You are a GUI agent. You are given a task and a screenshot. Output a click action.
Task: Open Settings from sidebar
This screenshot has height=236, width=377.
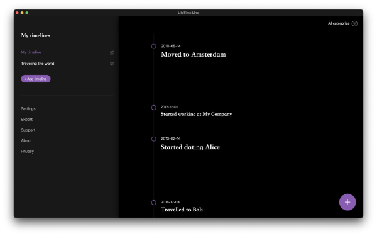28,109
